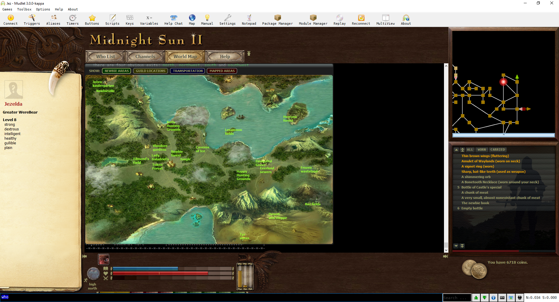
Task: Open the Triggers editor
Action: (32, 20)
